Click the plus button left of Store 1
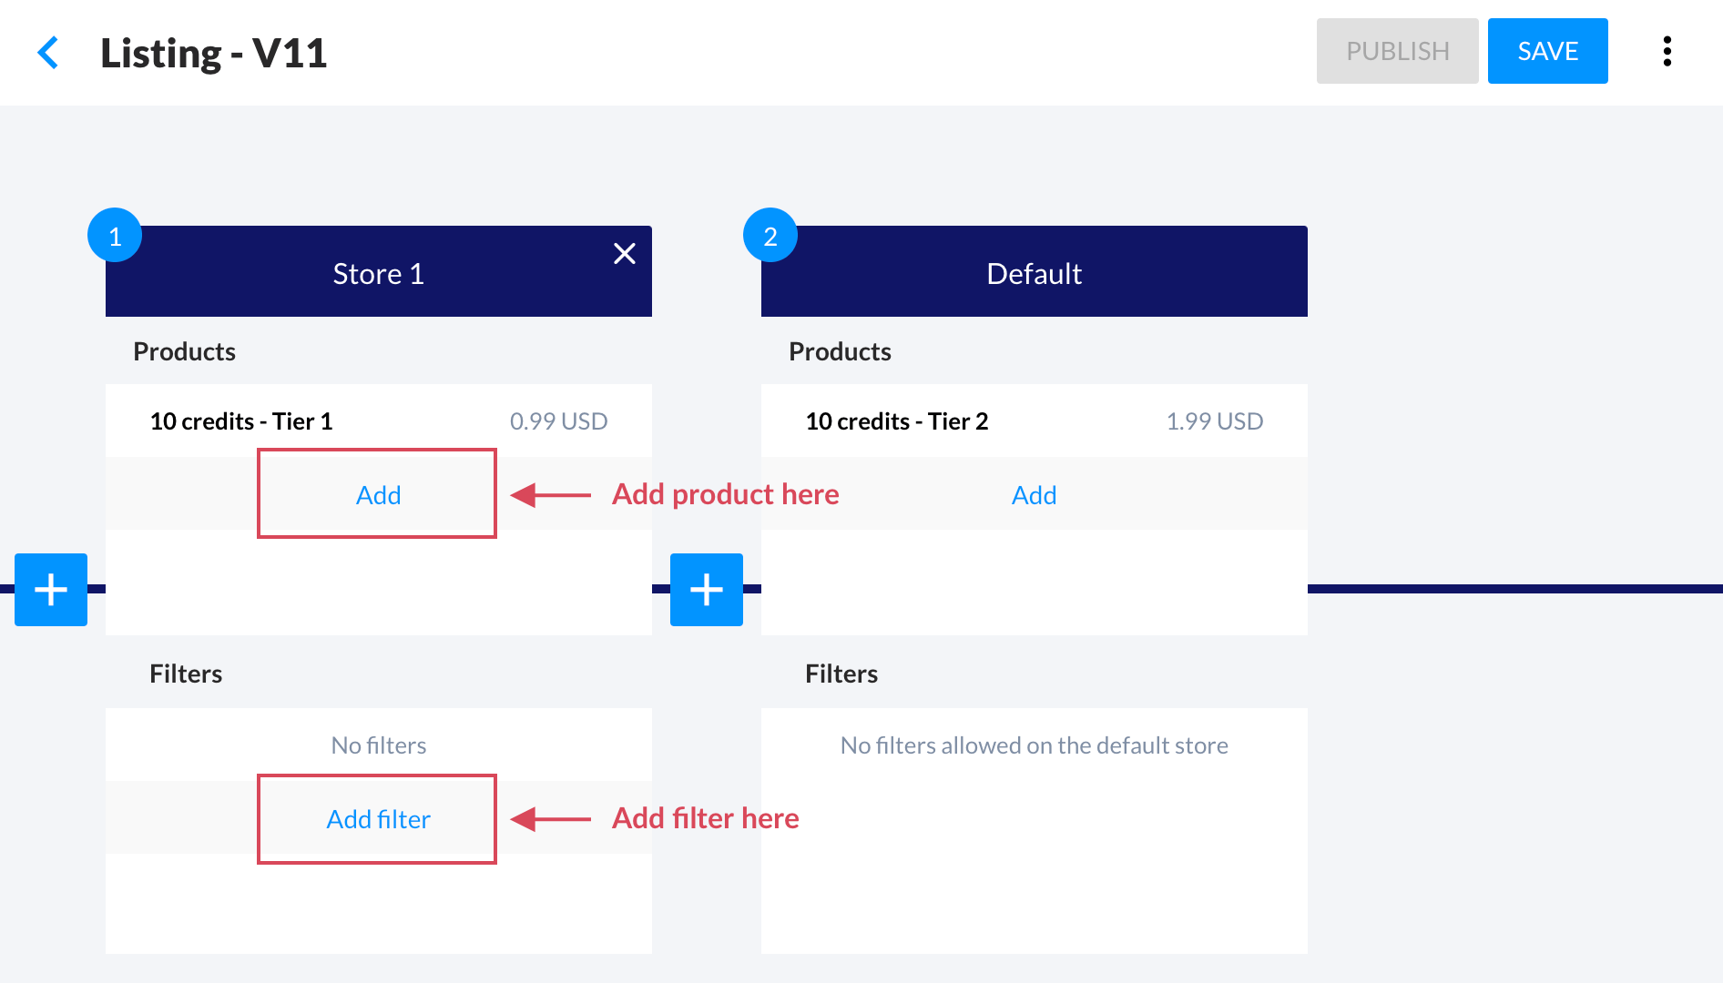This screenshot has height=983, width=1723. click(x=51, y=590)
